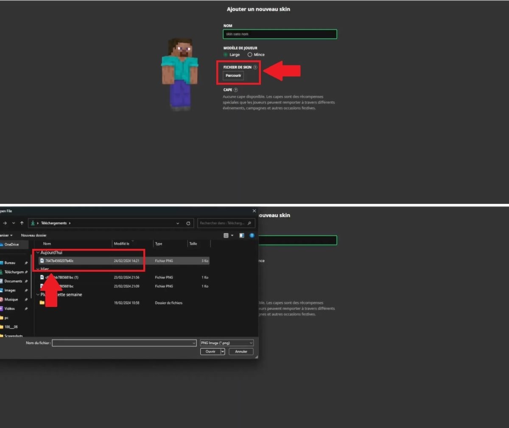
Task: Click the help icon beside the Cape label
Action: coord(236,90)
